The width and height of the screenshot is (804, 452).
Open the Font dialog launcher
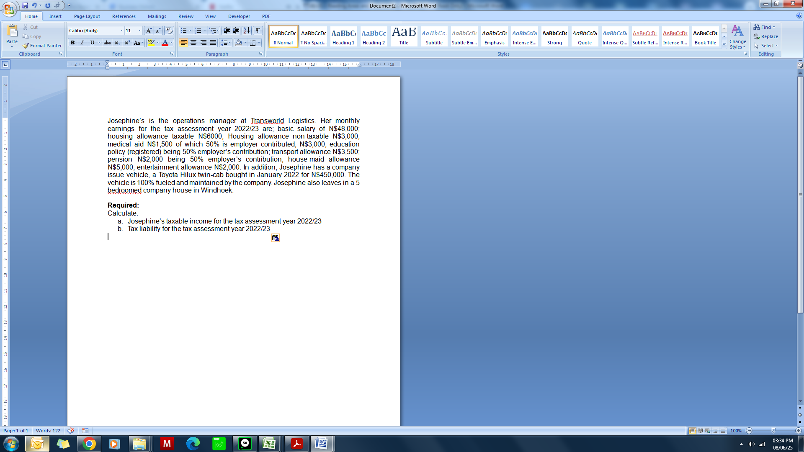click(x=172, y=54)
